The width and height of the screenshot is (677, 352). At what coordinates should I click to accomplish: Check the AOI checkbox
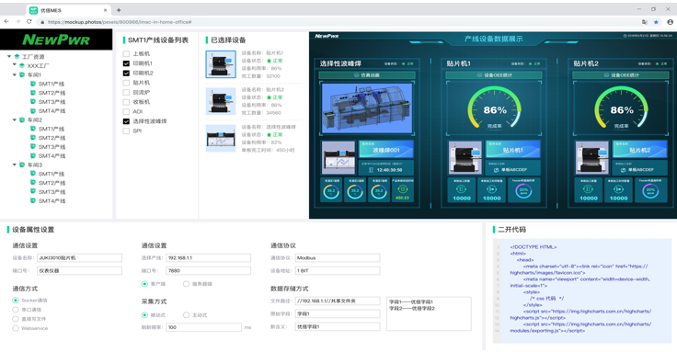[126, 112]
